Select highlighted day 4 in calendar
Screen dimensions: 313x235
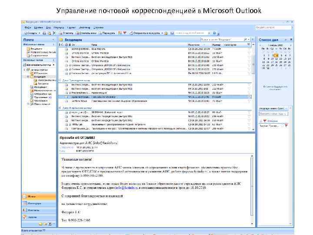click(x=276, y=56)
